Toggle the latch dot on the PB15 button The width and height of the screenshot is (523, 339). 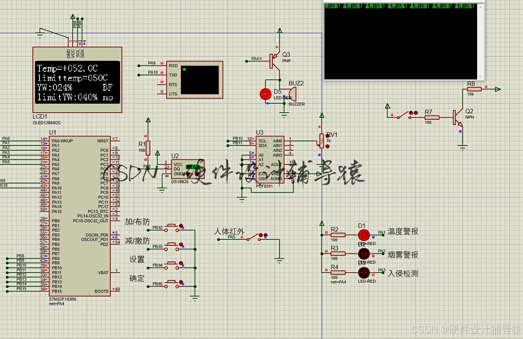[x=181, y=282]
